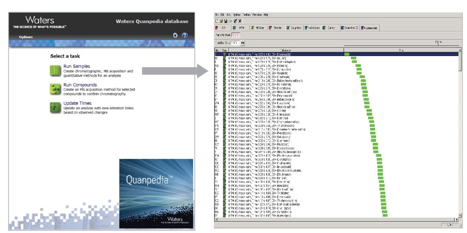Screen dimensions: 467x233
Task: Click the horizontal scrollbar left arrow
Action: (217, 220)
